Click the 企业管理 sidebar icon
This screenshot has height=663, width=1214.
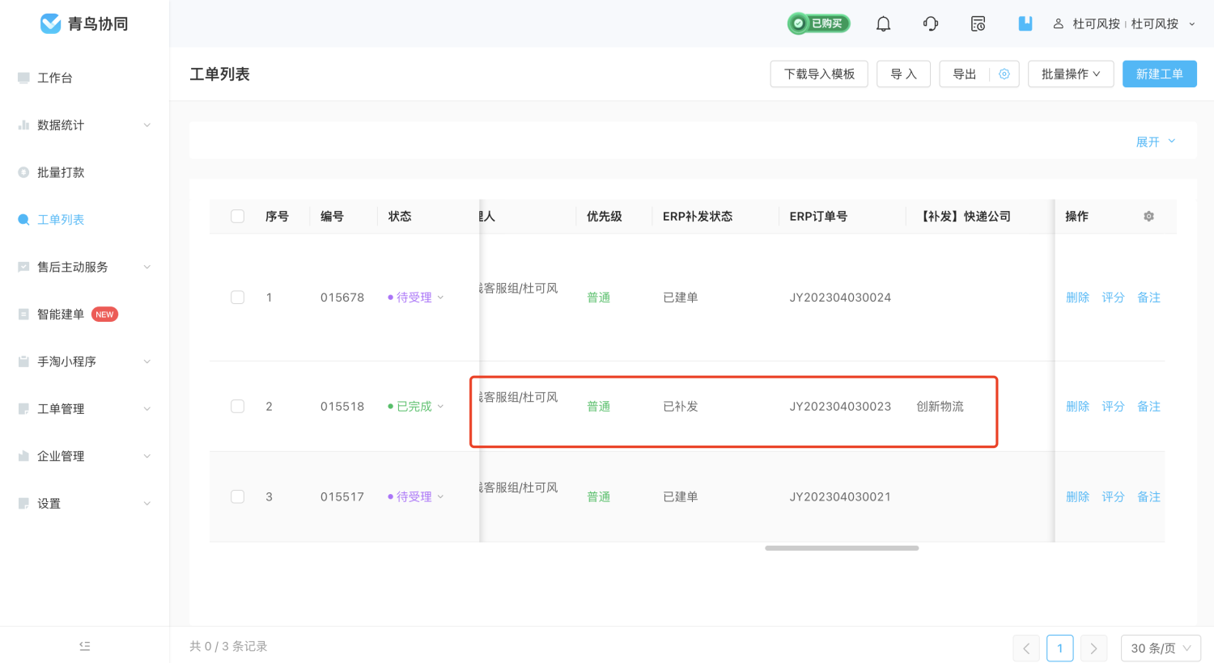click(23, 456)
